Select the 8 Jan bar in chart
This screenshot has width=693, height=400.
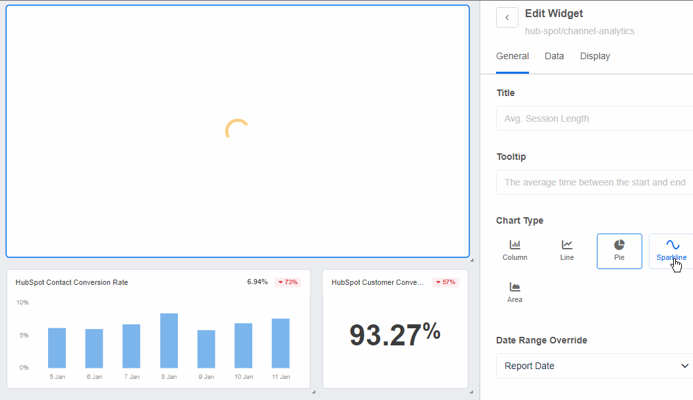pos(169,340)
